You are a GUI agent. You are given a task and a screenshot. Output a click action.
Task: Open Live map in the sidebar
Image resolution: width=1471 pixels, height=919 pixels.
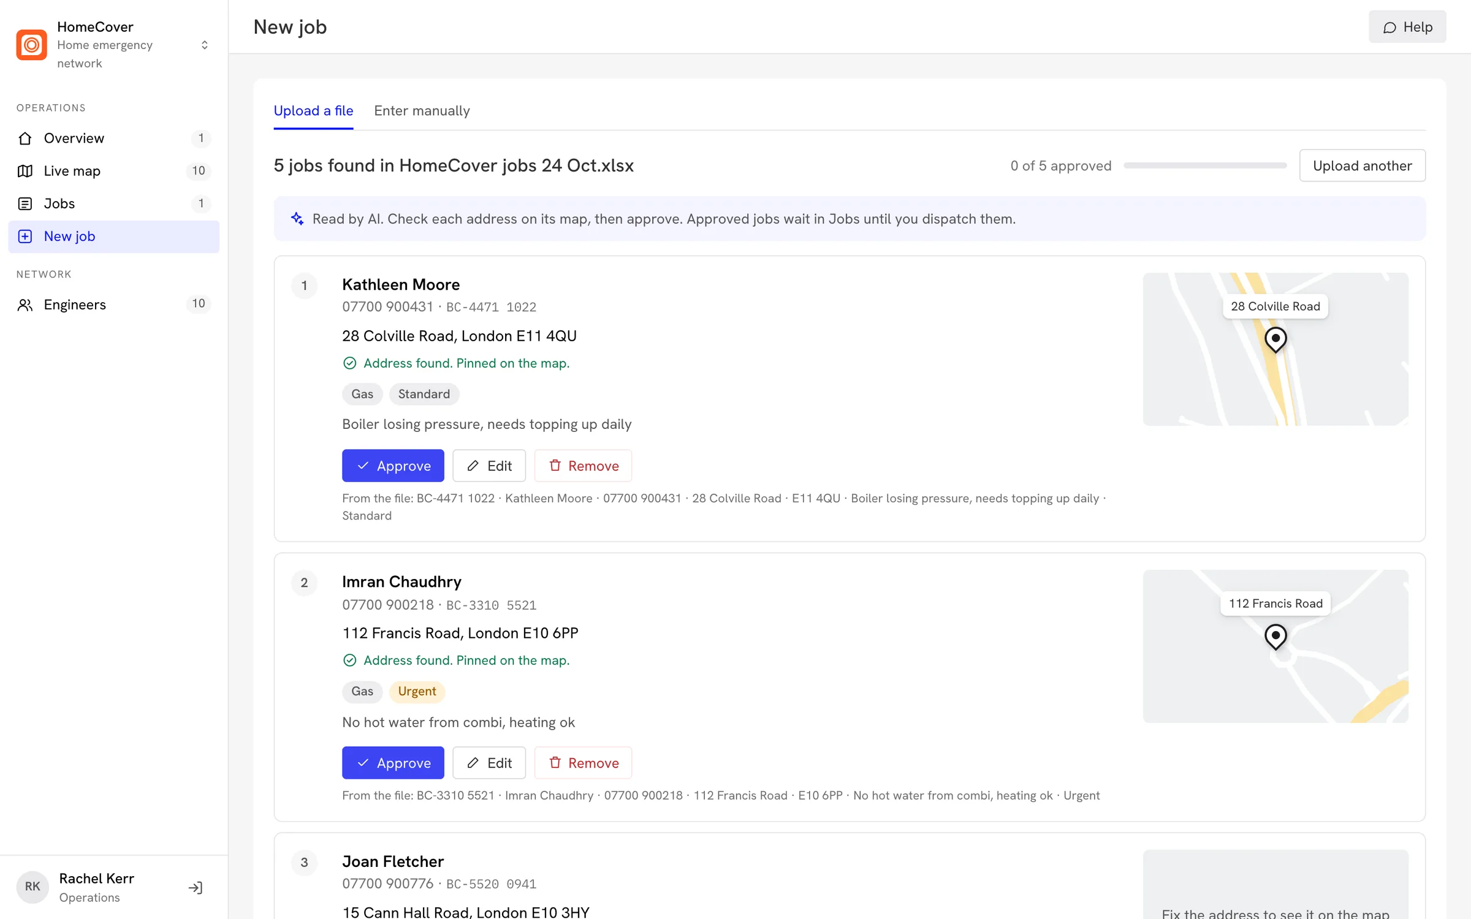click(x=114, y=171)
